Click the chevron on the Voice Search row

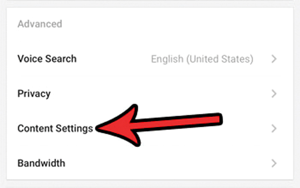[274, 59]
